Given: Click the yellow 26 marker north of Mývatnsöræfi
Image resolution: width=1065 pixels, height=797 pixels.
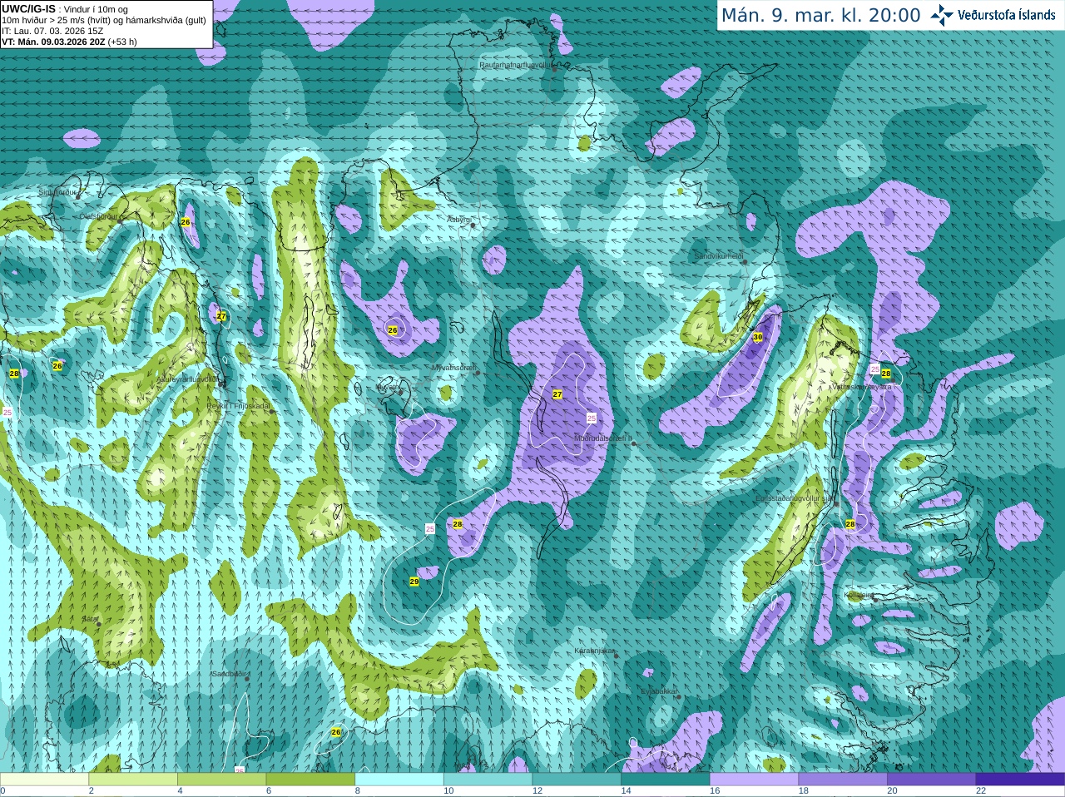Looking at the screenshot, I should coord(393,330).
